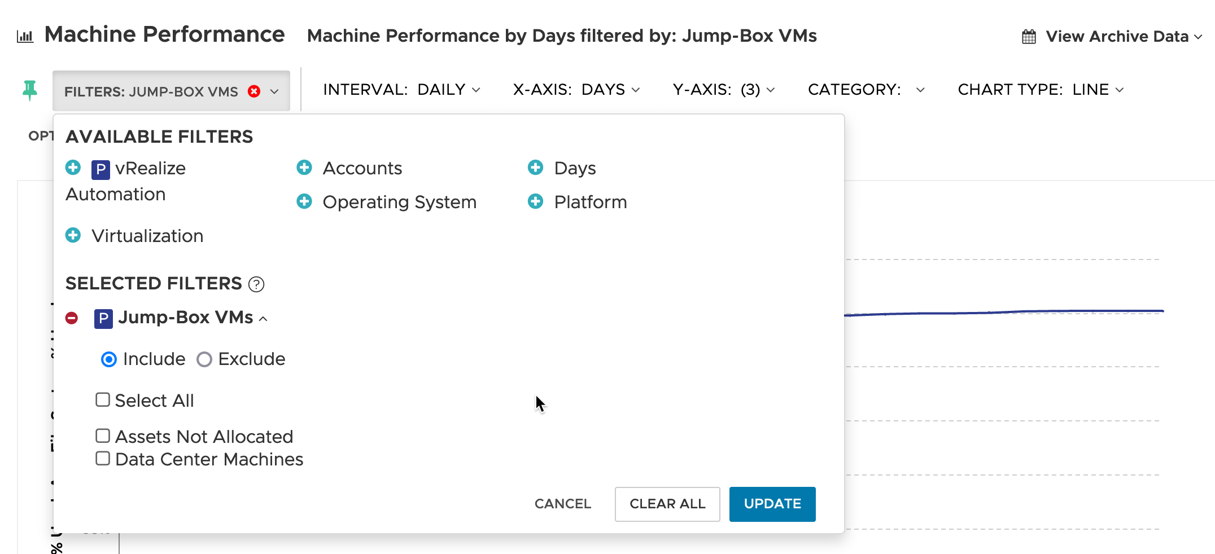Click the Machine Performance page title
Viewport: 1215px width, 554px height.
pyautogui.click(x=165, y=34)
